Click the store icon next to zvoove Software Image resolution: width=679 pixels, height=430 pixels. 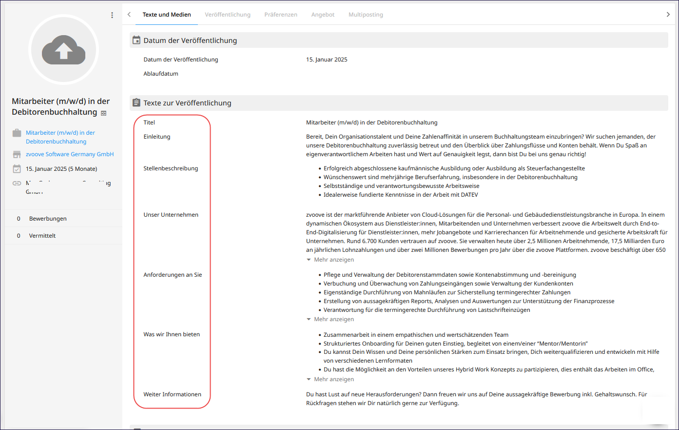coord(17,154)
